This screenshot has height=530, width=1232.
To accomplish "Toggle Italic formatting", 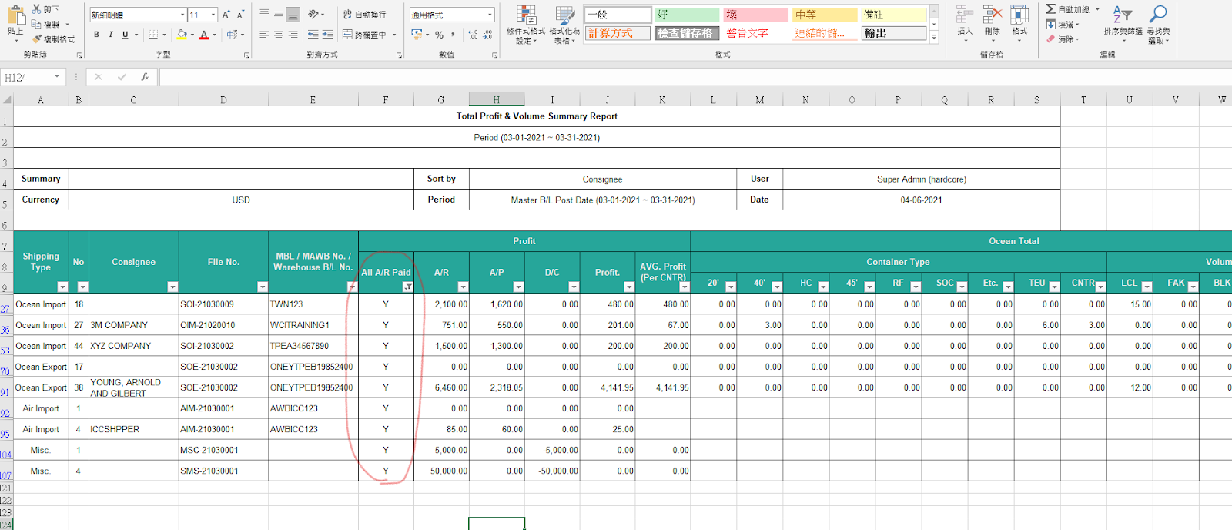I will click(111, 35).
